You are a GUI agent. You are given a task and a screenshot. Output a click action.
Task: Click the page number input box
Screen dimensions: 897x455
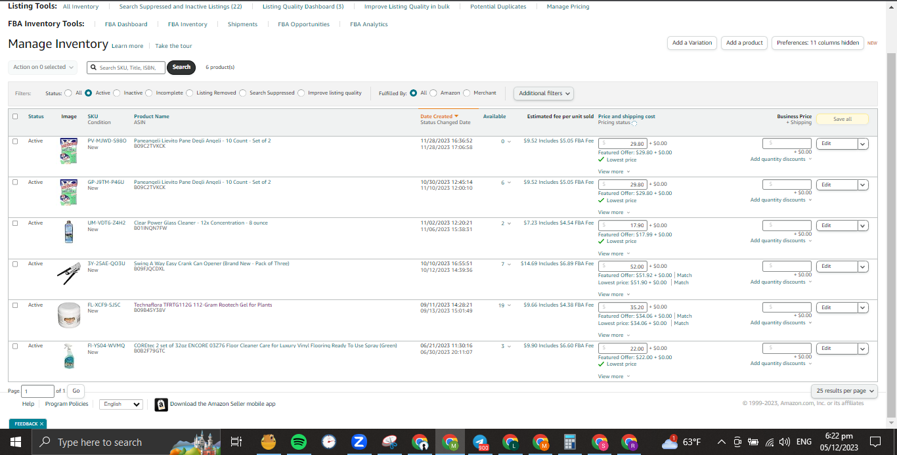point(37,391)
